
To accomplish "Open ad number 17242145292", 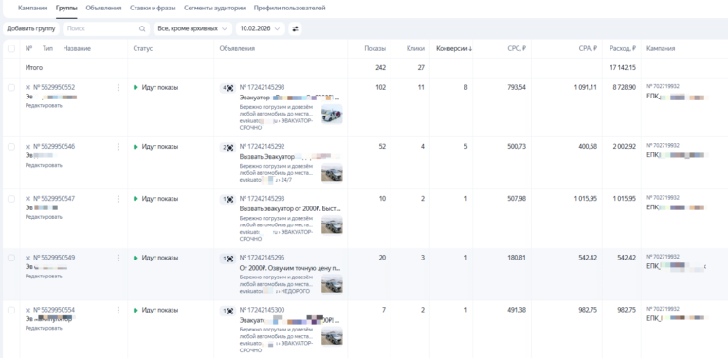I will [262, 147].
